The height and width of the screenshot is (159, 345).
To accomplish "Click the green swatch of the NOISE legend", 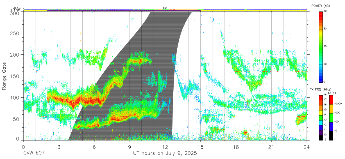I will coord(331,118).
